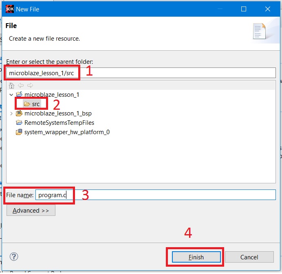Click the microblaze_lesson_1_bsp project icon
The width and height of the screenshot is (282, 274).
tap(19, 113)
